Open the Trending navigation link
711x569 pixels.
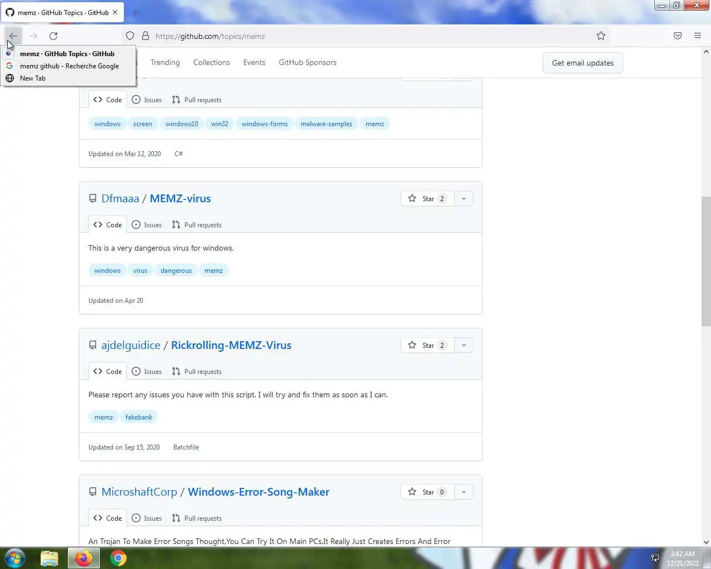point(165,63)
